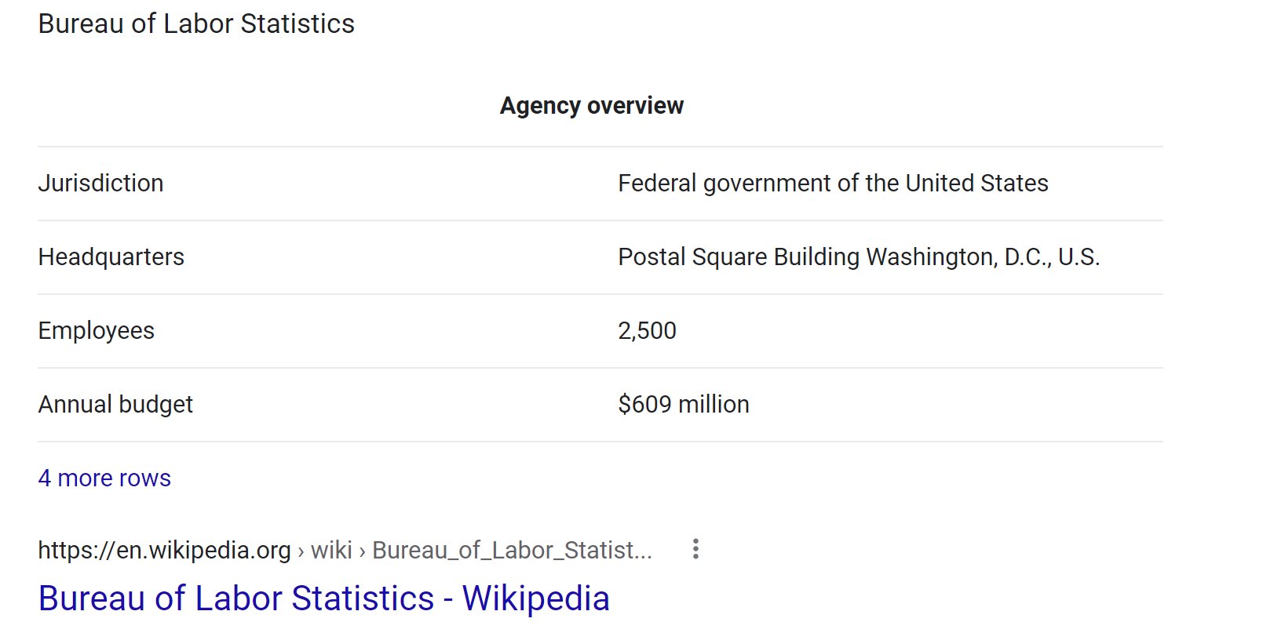Image resolution: width=1263 pixels, height=633 pixels.
Task: Click the "Postal Square Building" text
Action: (739, 256)
